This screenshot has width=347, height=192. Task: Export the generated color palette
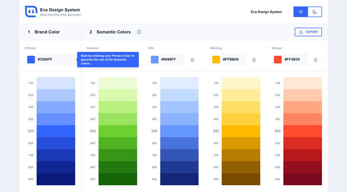click(x=308, y=32)
